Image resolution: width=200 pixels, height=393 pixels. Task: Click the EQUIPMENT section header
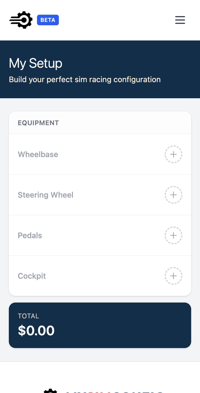pos(38,123)
